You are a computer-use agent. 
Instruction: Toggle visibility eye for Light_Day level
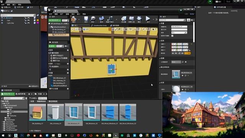point(2,23)
